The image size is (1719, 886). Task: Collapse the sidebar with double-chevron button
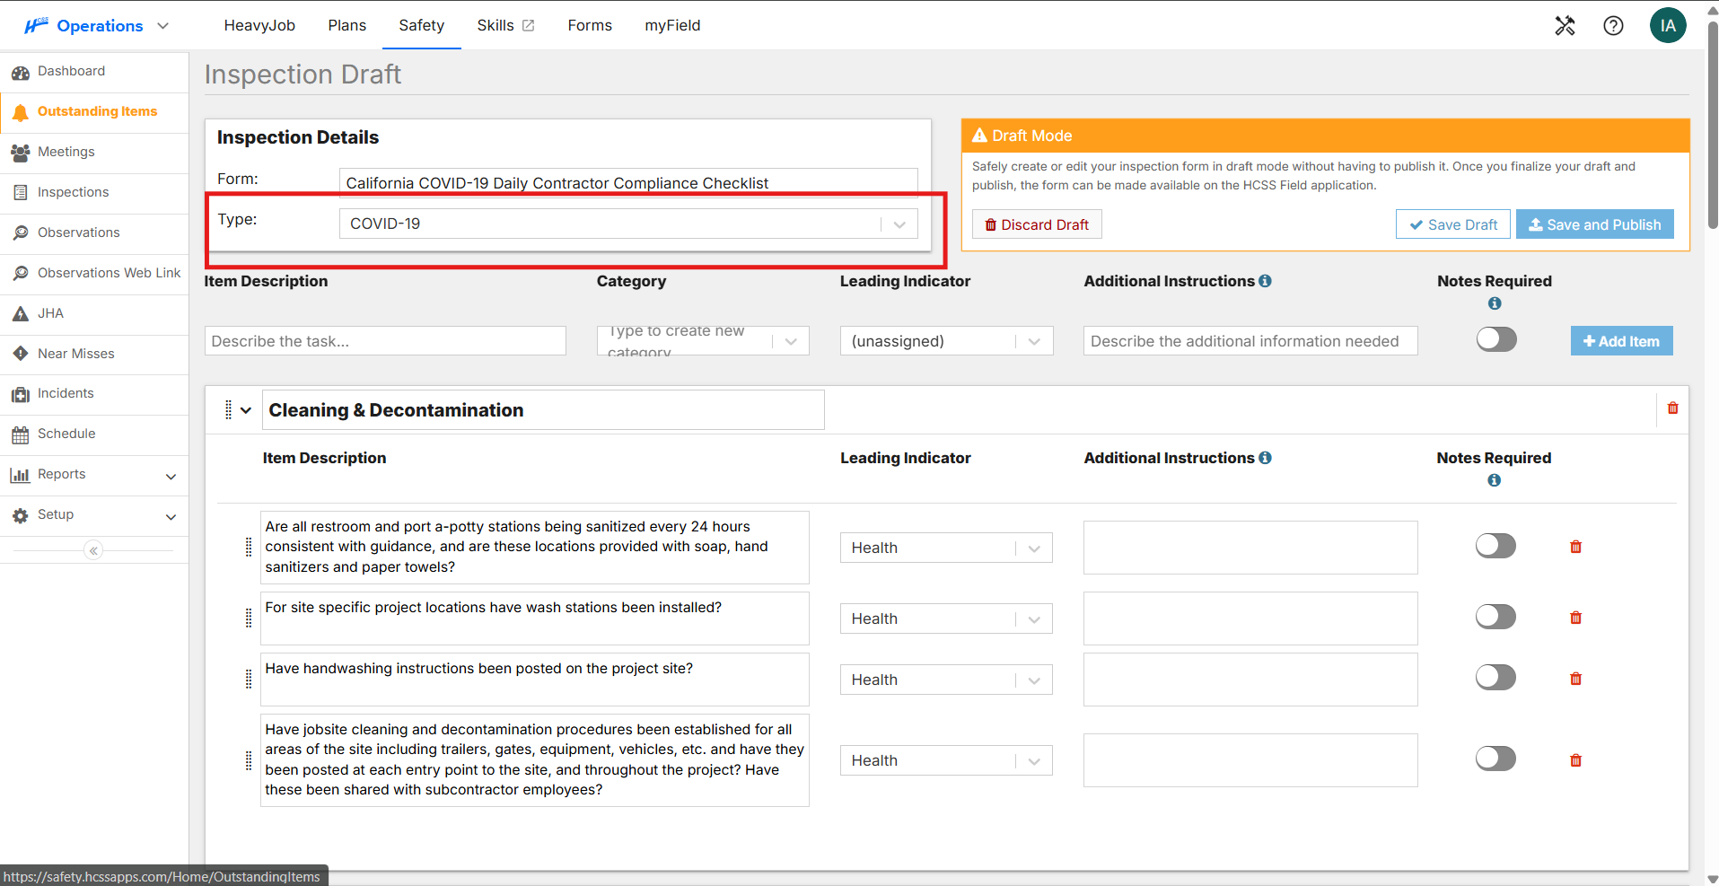(93, 550)
